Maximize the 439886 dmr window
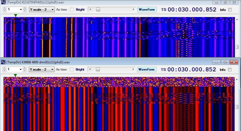Viewport: 241px width, 131px height. [x=225, y=62]
